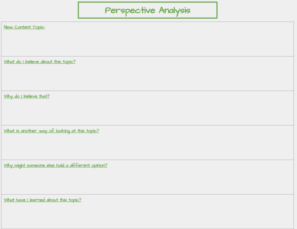Screen dimensions: 297x229
Task: Focus the blank area under 'What have I learned'
Action: point(147,215)
